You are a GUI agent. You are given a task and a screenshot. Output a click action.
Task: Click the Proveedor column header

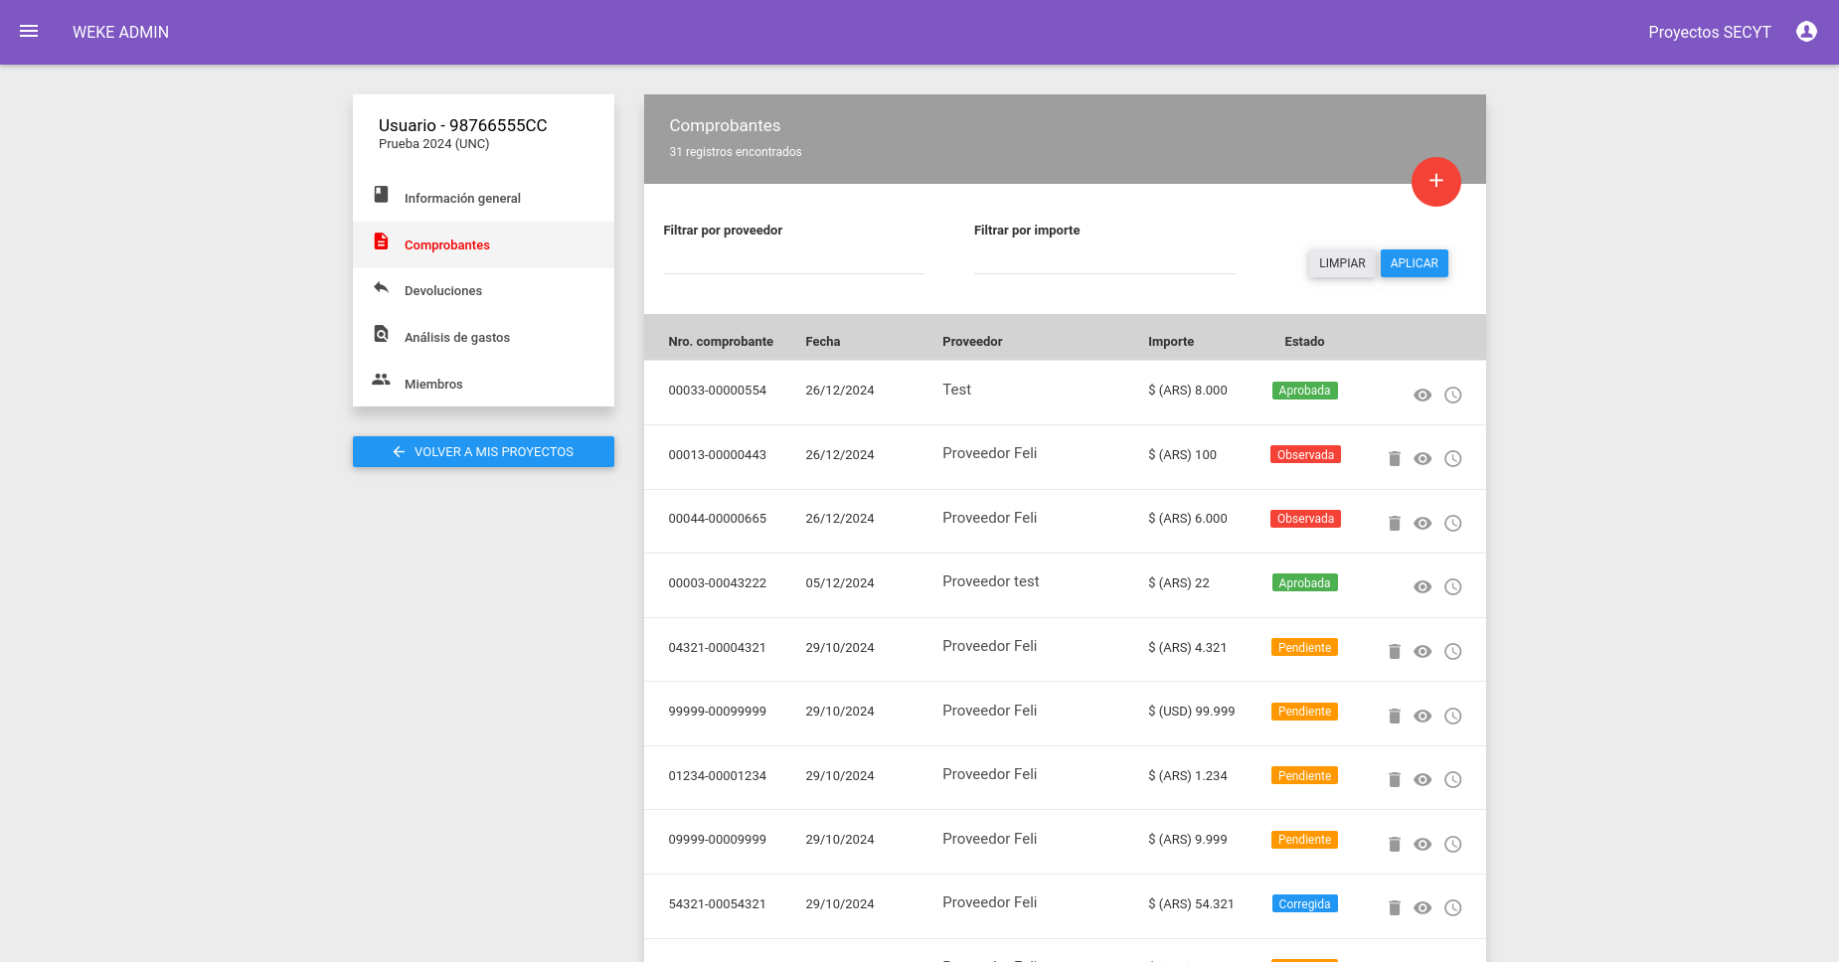tap(972, 341)
